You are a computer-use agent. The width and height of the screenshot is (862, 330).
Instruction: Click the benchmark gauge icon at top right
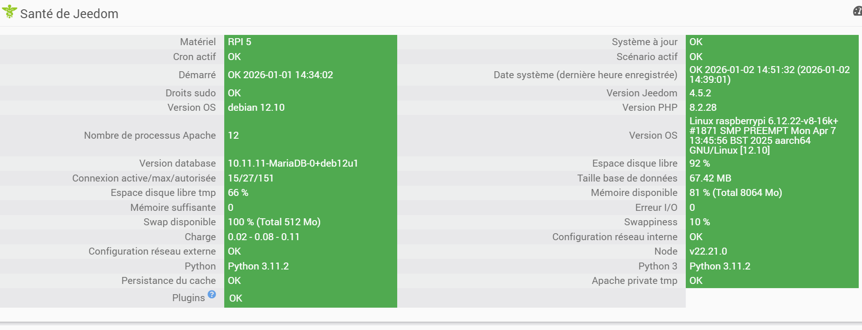click(x=857, y=11)
